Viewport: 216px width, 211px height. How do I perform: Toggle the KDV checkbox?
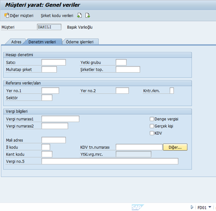point(152,133)
